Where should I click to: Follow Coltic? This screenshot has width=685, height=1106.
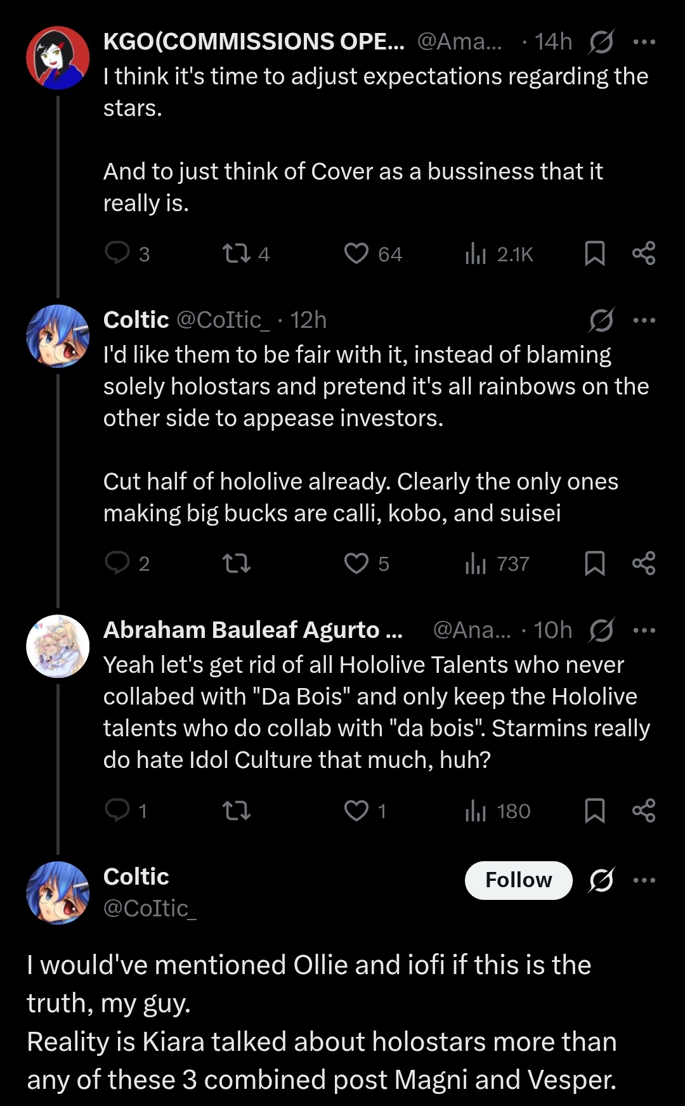[518, 880]
